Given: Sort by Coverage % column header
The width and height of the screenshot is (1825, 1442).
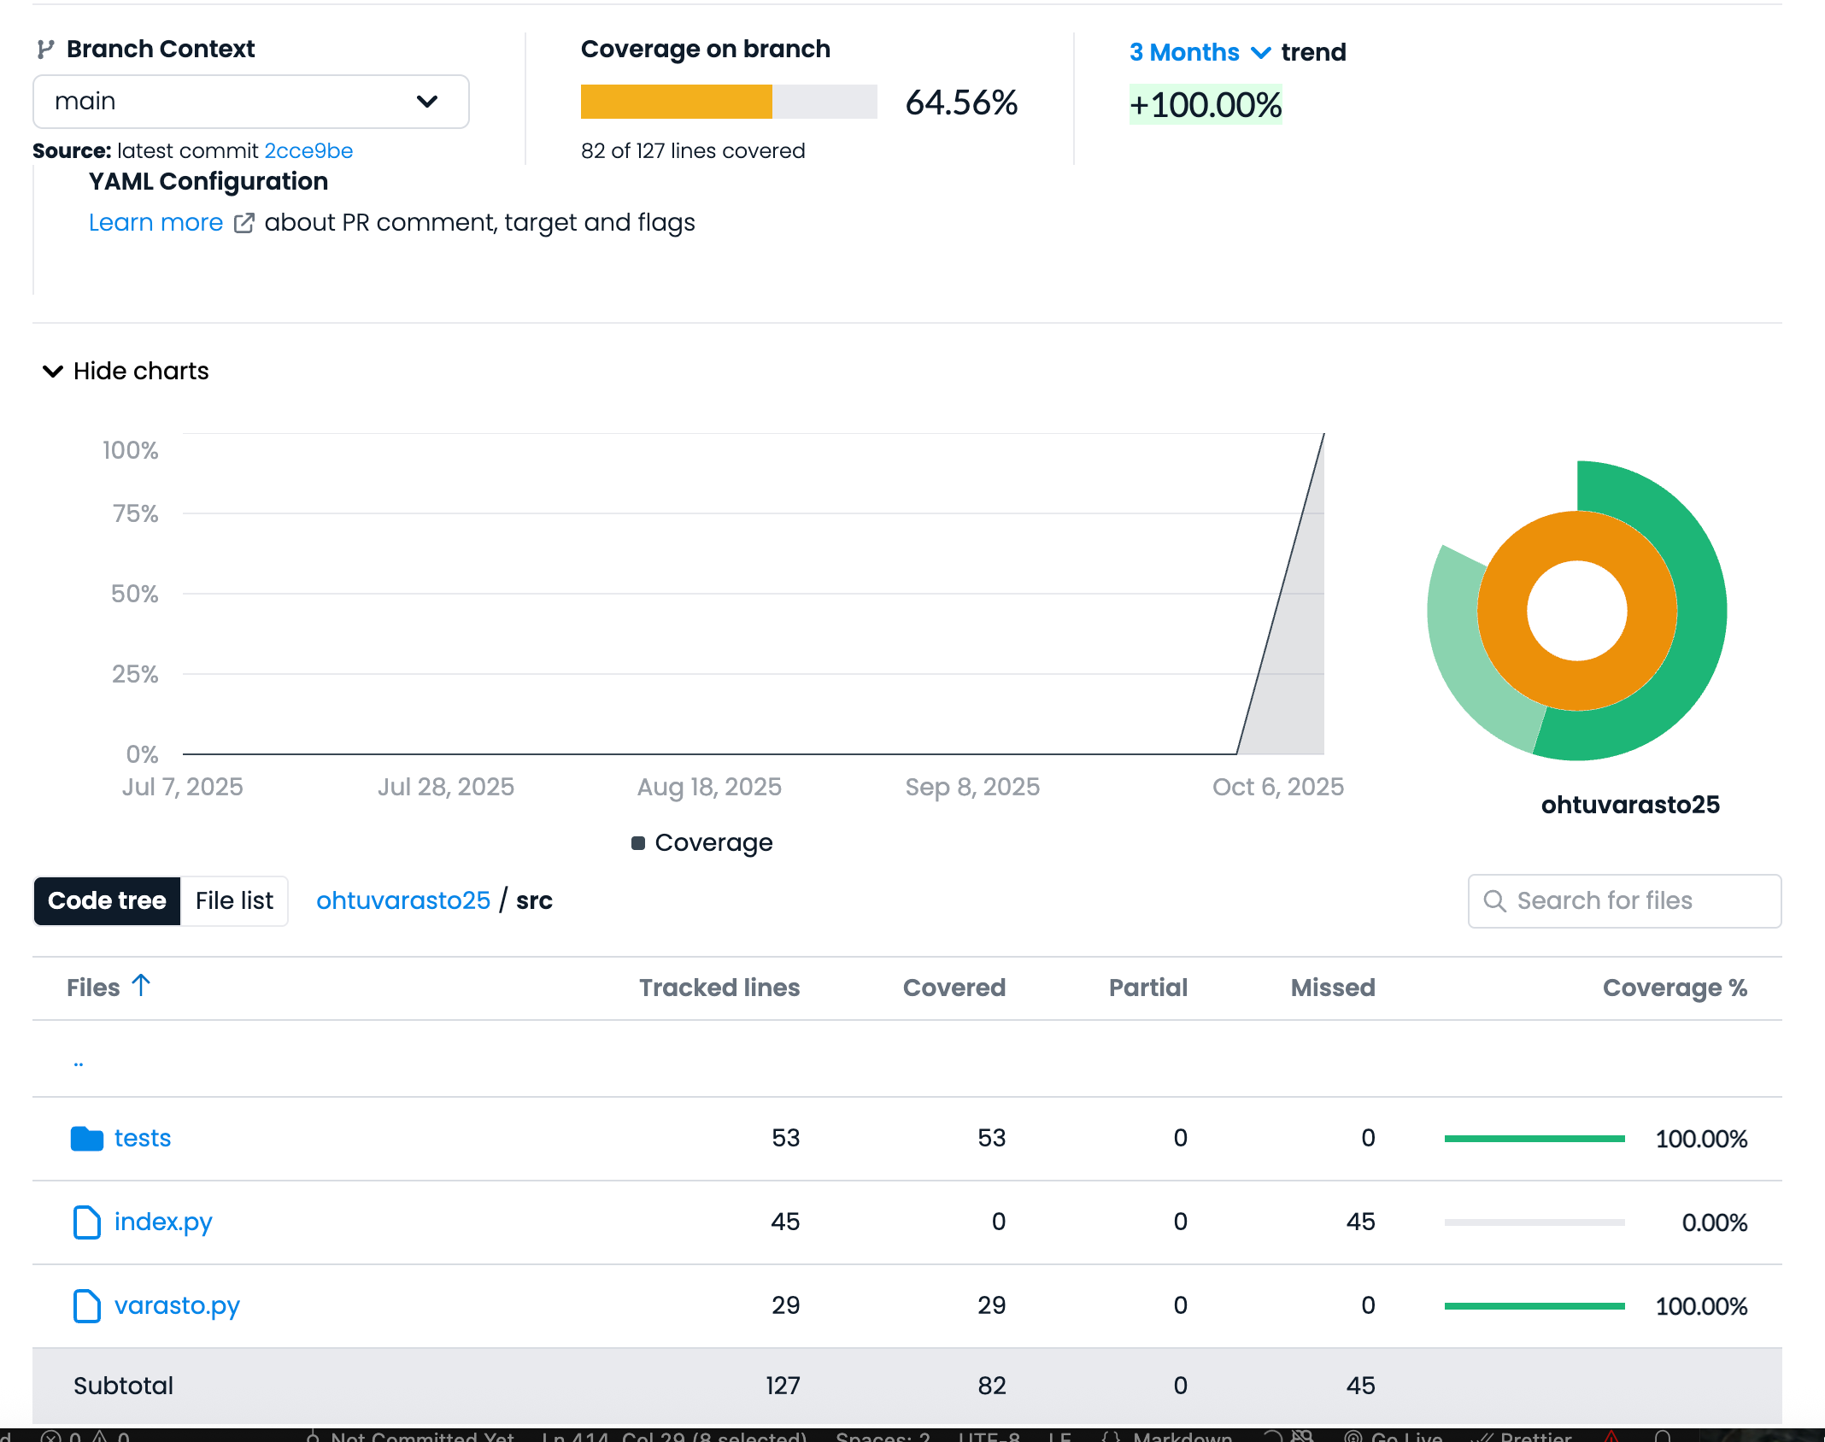Looking at the screenshot, I should click(1674, 988).
